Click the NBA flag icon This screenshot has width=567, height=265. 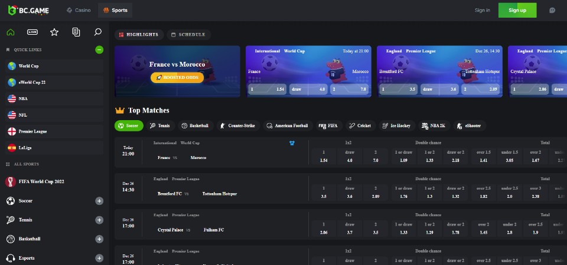(x=12, y=99)
